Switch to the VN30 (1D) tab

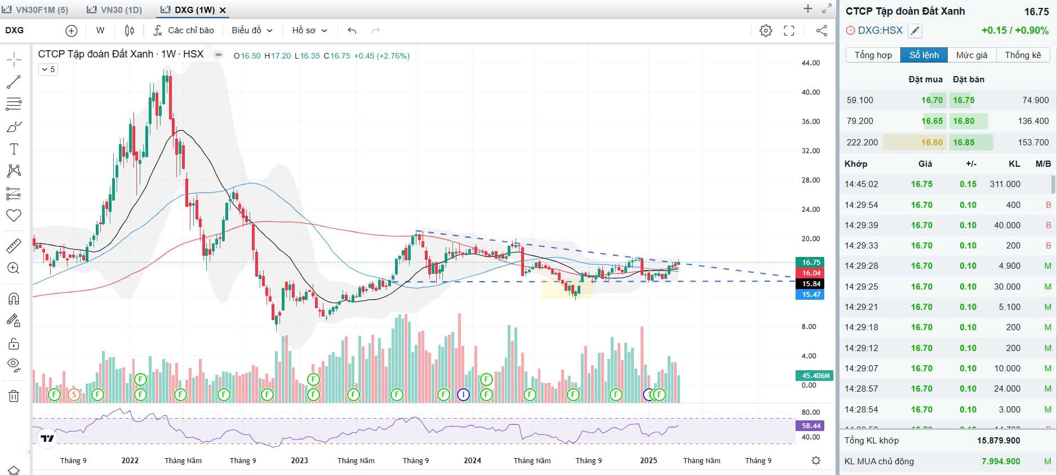[114, 10]
